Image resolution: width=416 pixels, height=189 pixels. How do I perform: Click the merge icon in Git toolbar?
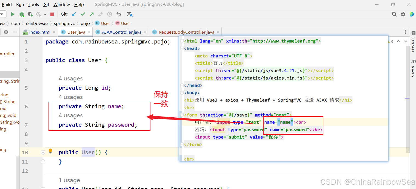[x=101, y=14]
